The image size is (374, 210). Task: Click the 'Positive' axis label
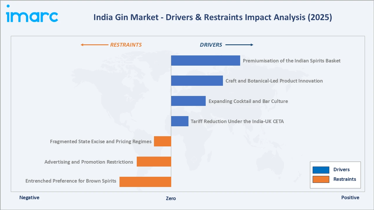click(350, 197)
